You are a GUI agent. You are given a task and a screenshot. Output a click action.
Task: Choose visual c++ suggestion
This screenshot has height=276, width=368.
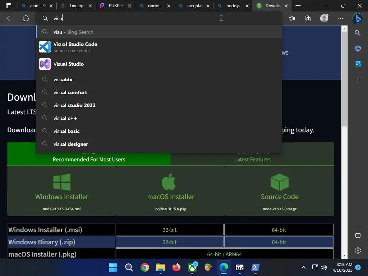pos(159,118)
